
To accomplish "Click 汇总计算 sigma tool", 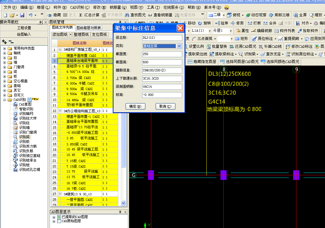I will tap(89, 15).
